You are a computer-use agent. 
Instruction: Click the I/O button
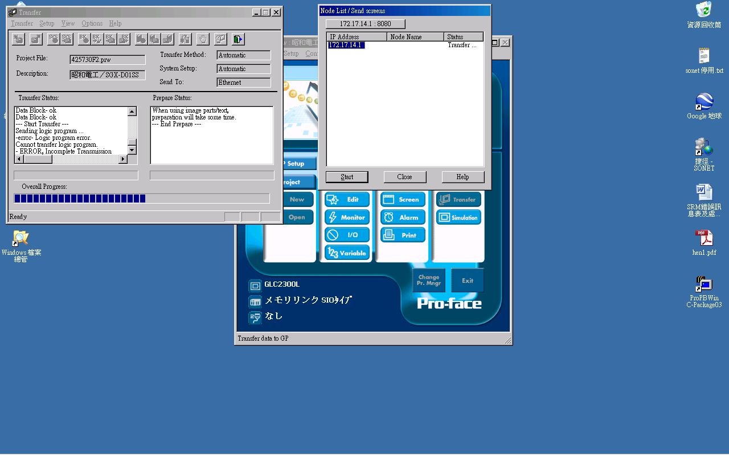(x=347, y=235)
